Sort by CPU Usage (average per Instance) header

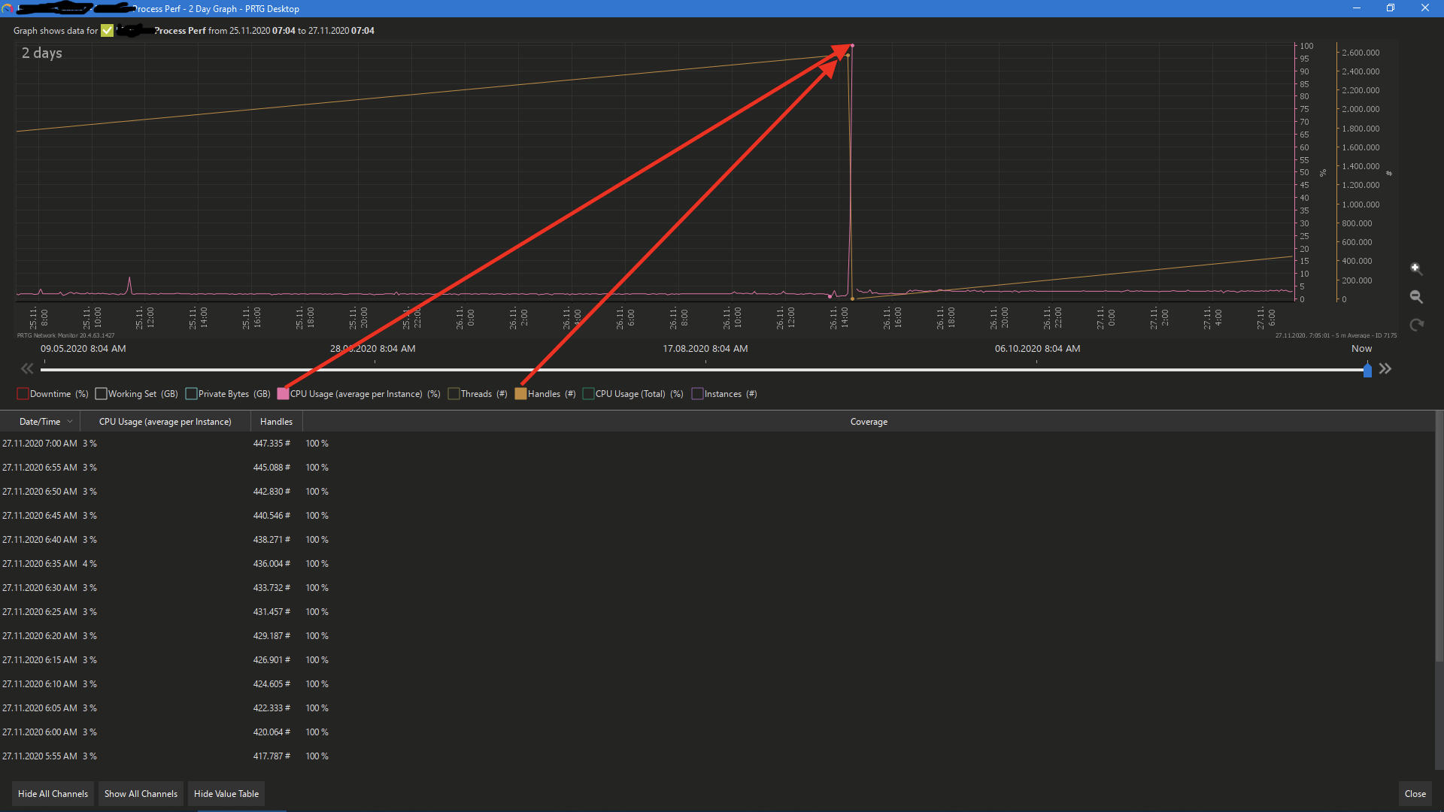coord(165,422)
